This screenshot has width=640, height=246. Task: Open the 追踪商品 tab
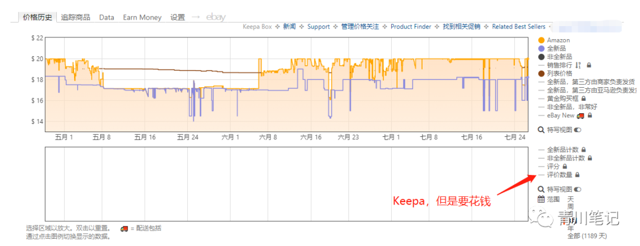pos(75,17)
